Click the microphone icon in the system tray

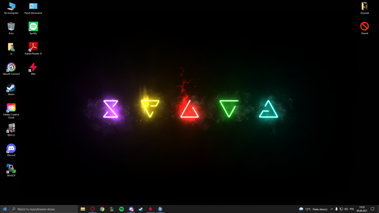click(x=336, y=209)
